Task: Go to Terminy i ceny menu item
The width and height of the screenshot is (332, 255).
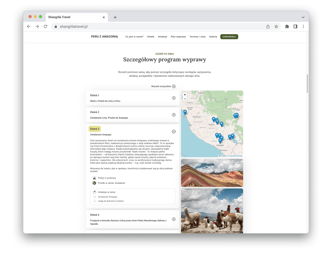Action: point(197,37)
